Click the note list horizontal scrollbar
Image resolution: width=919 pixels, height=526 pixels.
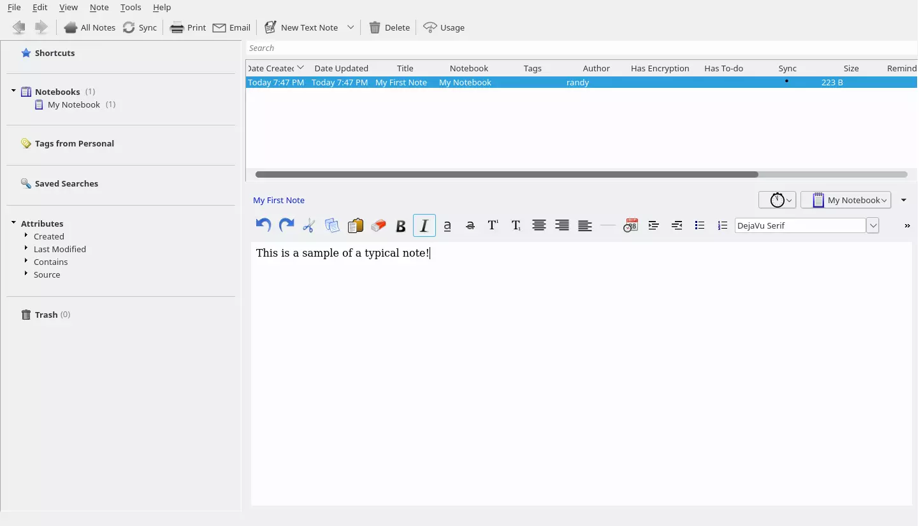507,174
